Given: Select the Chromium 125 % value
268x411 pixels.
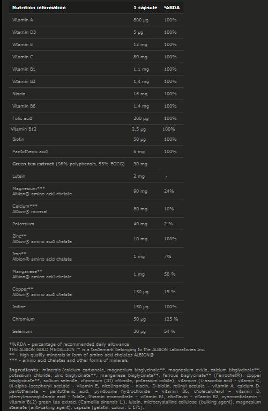Looking at the screenshot, I should point(171,319).
